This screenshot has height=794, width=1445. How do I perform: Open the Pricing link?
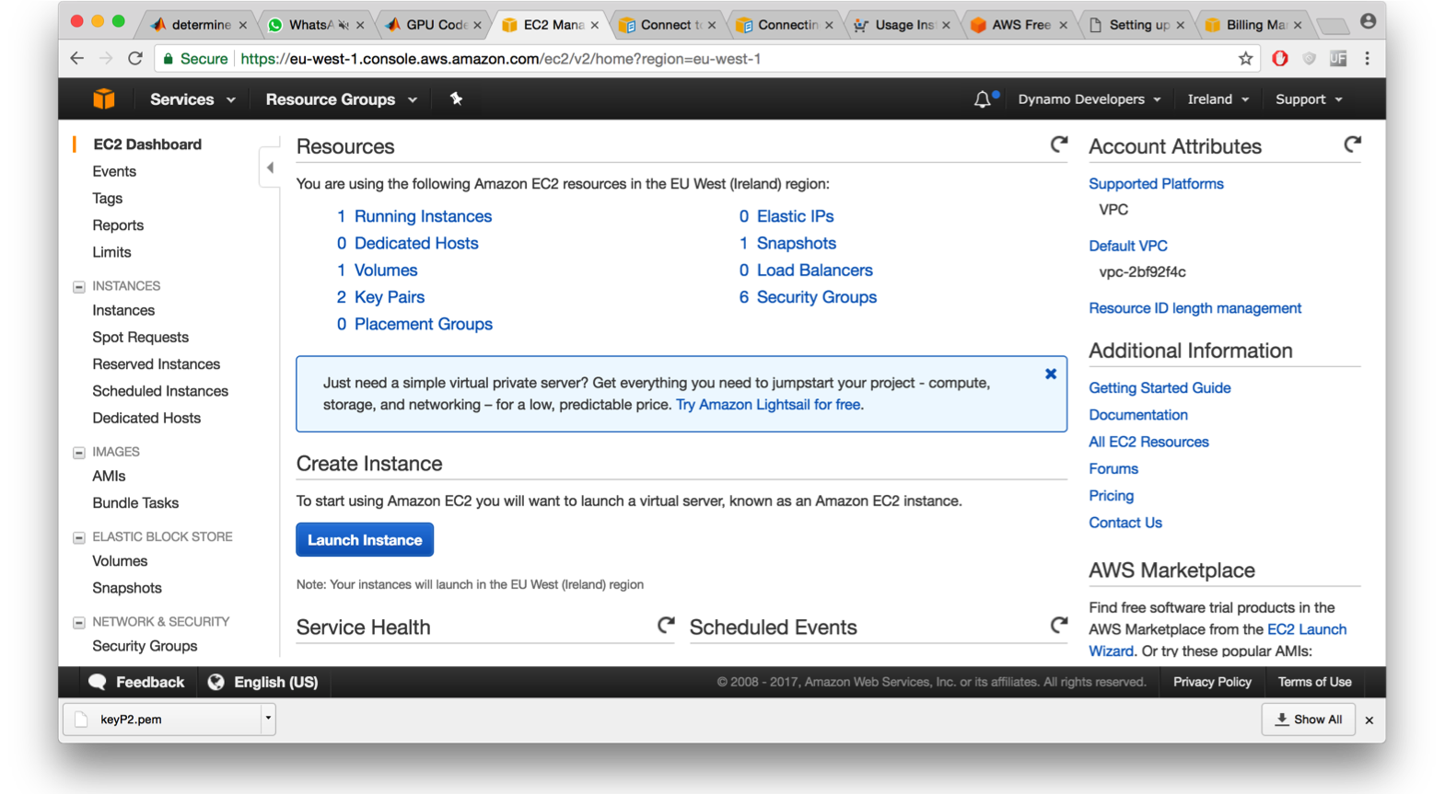[1111, 496]
